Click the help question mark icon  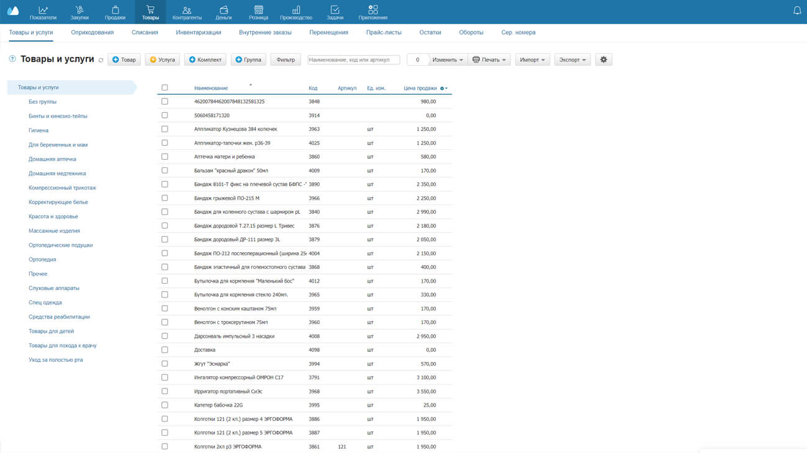pyautogui.click(x=12, y=59)
